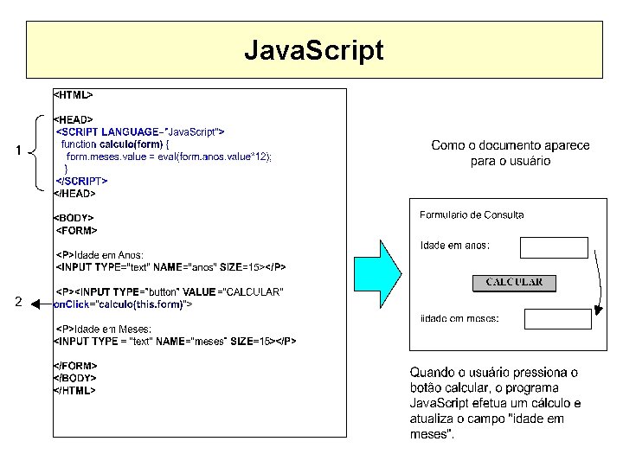Click the function calculo(form) line
The width and height of the screenshot is (623, 467).
[115, 144]
